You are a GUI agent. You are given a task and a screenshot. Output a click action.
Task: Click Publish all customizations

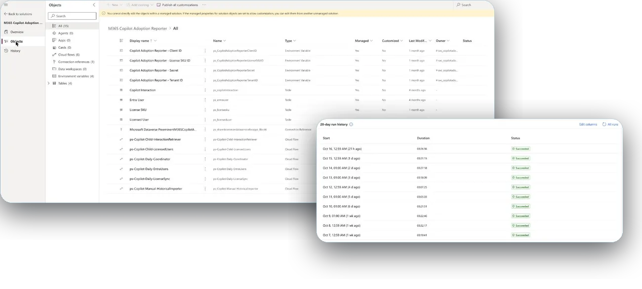[177, 5]
